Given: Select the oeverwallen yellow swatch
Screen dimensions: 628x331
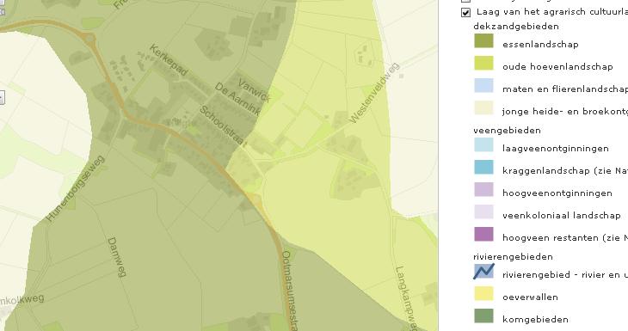Looking at the screenshot, I should coord(483,294).
